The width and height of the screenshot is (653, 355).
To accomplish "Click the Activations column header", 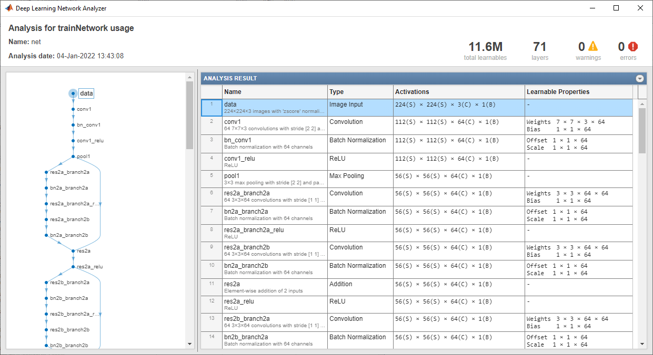I will click(x=459, y=92).
